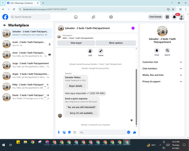The height and width of the screenshot is (151, 189).
Task: Open the Windows notification center icon
Action: (184, 145)
